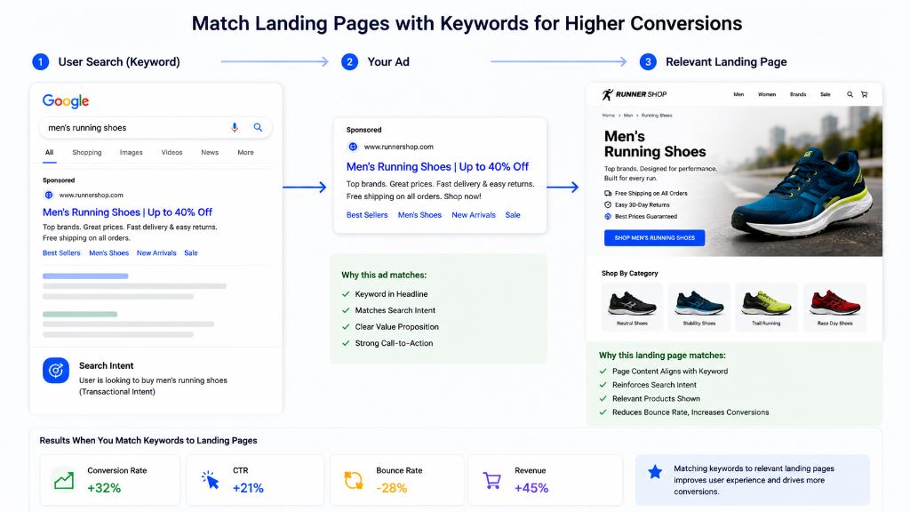Click the Runner Shop logo

point(635,94)
